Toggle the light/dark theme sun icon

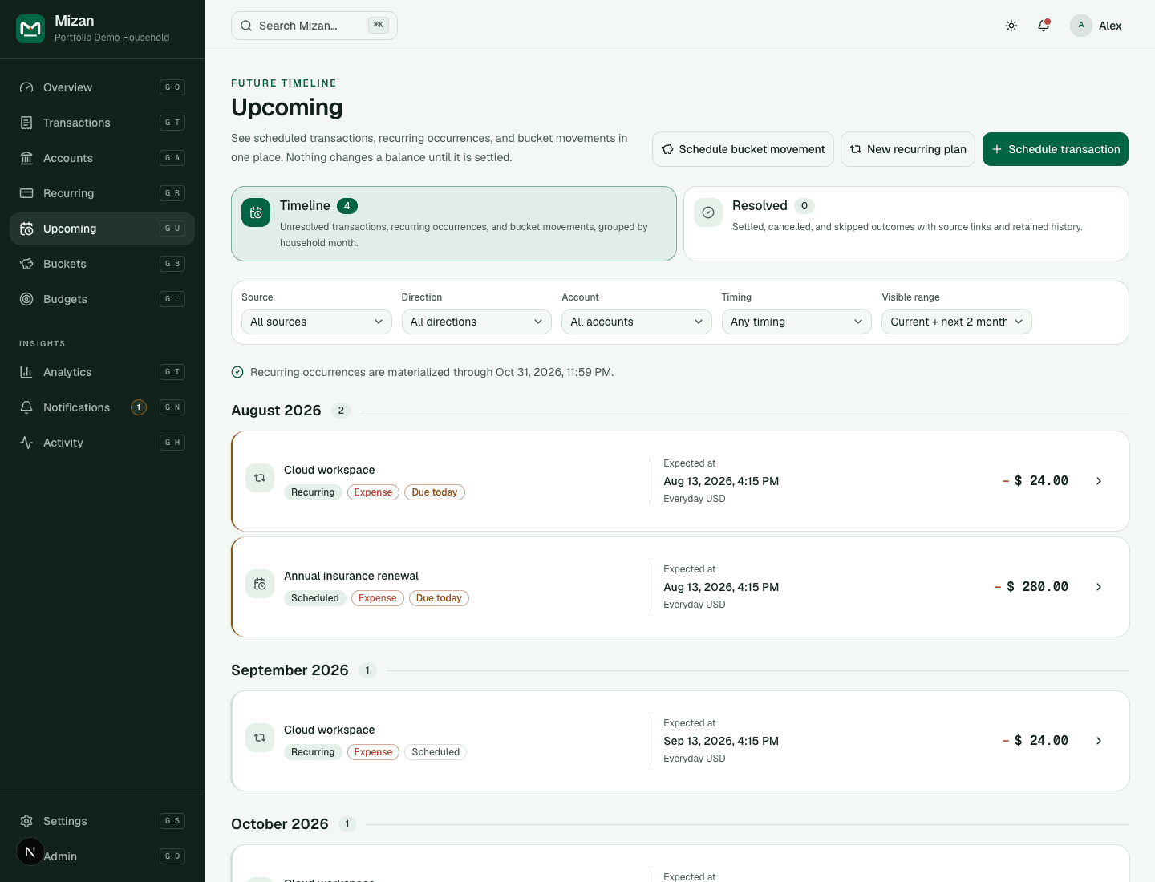[x=1011, y=26]
